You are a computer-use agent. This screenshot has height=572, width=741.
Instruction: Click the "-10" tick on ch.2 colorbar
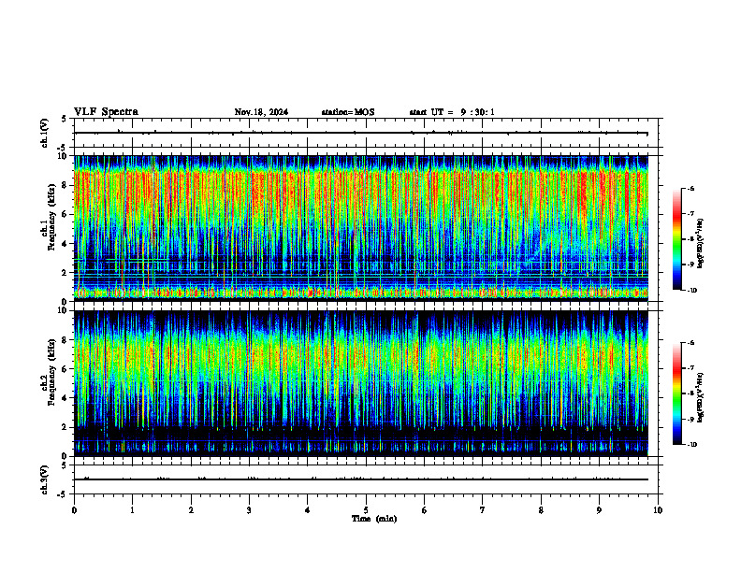click(692, 444)
